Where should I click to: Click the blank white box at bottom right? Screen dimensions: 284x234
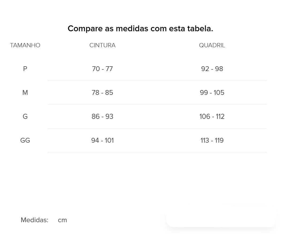(x=221, y=216)
